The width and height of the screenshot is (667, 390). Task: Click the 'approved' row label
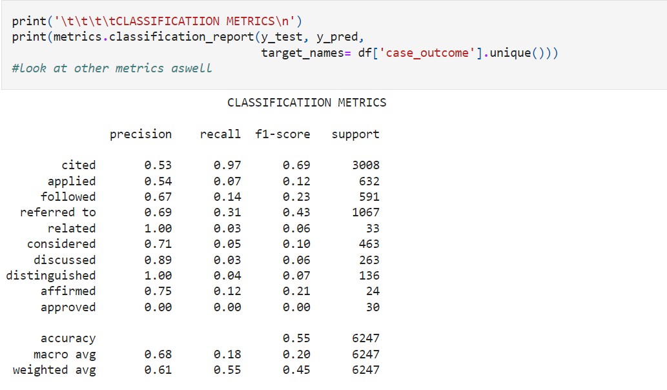coord(68,307)
